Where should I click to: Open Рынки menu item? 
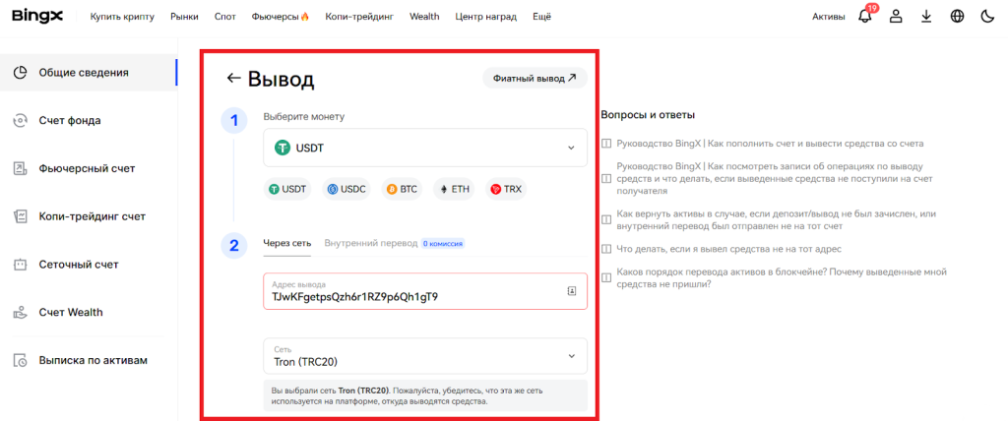point(184,17)
